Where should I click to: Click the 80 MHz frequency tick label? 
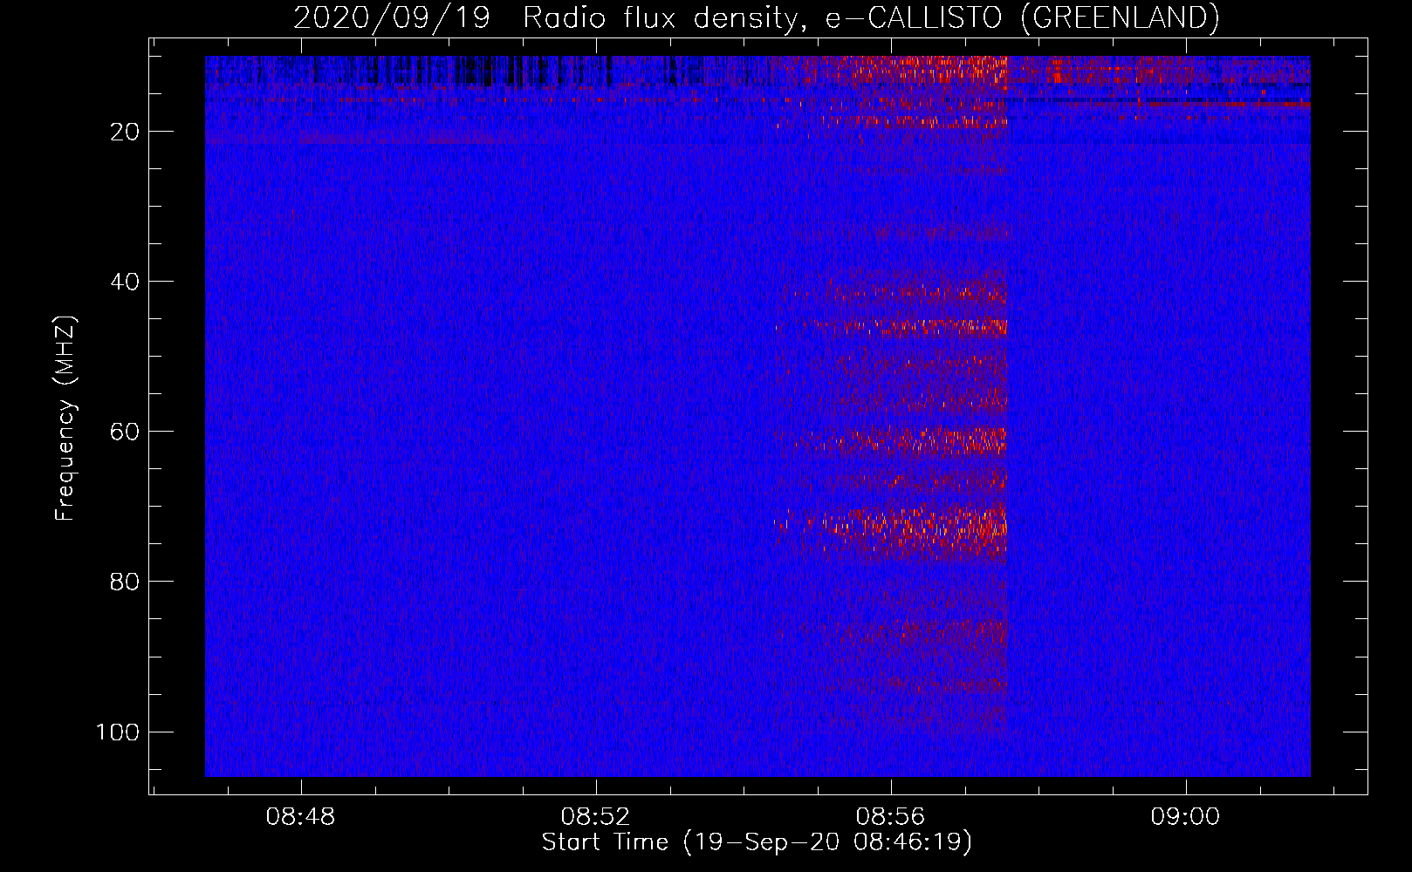125,582
